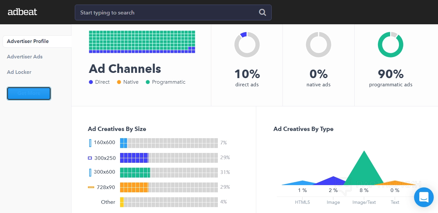This screenshot has height=213, width=438.
Task: Toggle the Direct legend item
Action: pyautogui.click(x=99, y=82)
